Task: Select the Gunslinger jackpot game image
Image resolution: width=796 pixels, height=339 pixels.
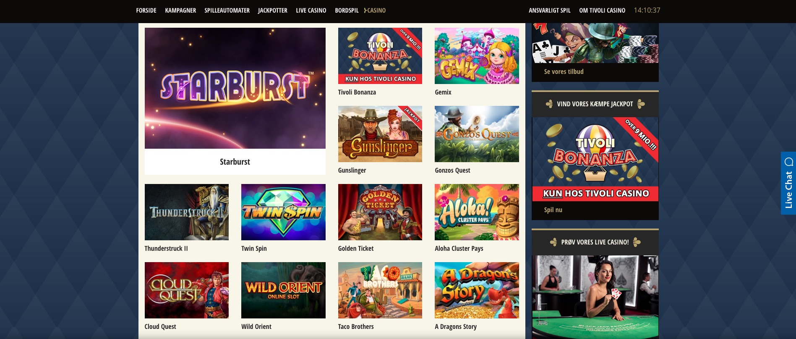Action: click(380, 134)
